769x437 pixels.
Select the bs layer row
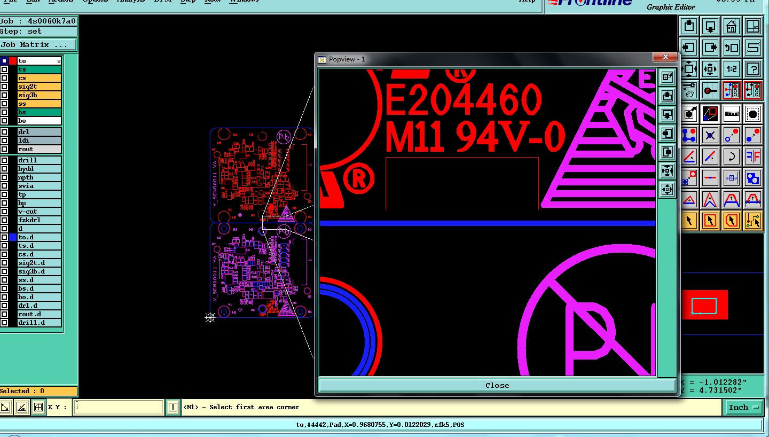[39, 112]
